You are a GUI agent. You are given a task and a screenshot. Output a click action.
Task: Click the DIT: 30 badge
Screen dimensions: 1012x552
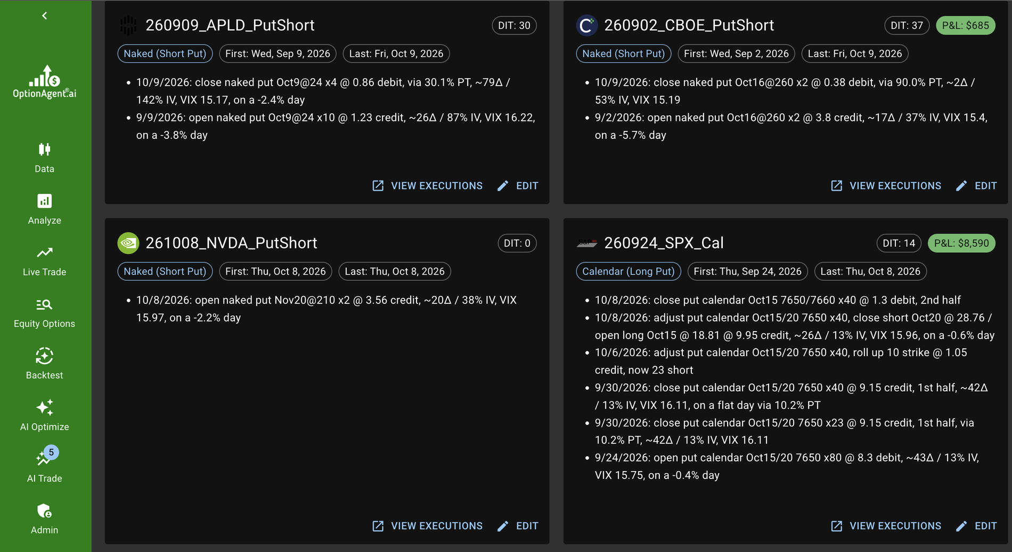pos(514,26)
